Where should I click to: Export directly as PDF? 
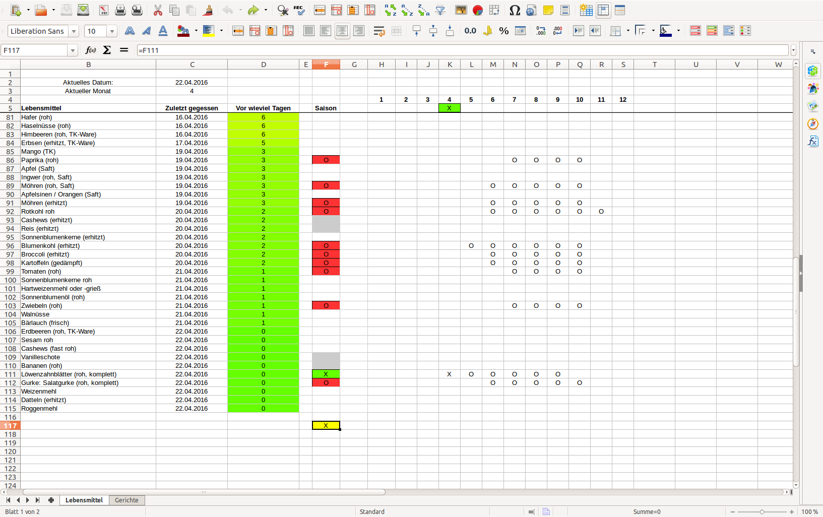103,10
